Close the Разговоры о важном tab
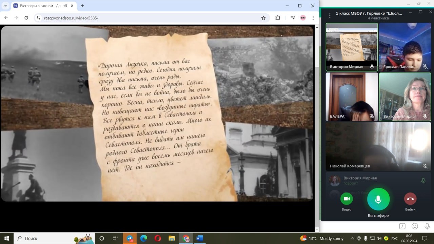The height and width of the screenshot is (244, 434). [x=72, y=6]
